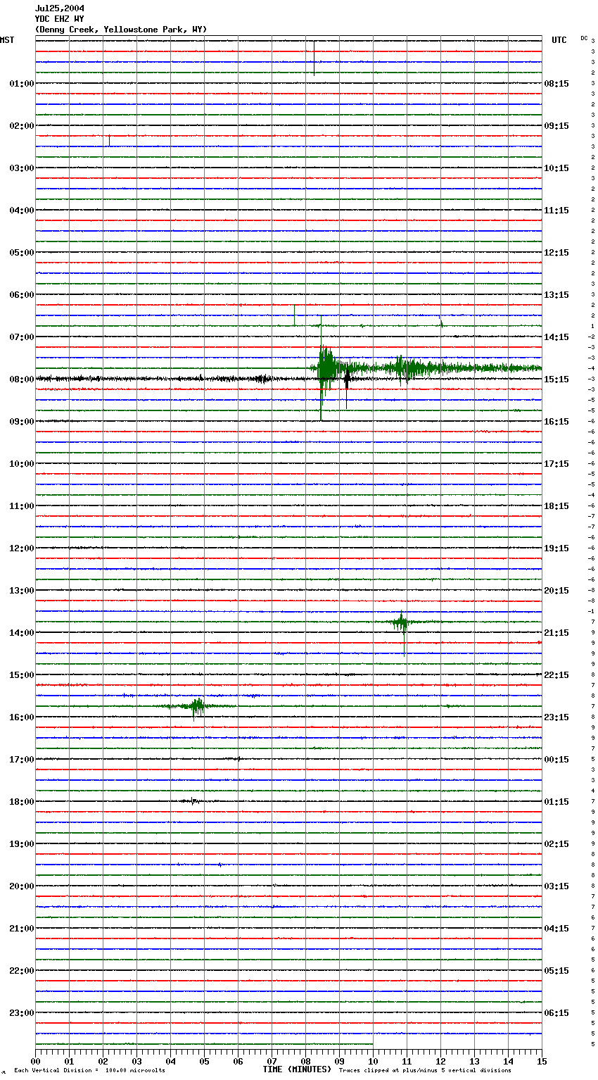The width and height of the screenshot is (598, 1080).
Task: Click the "16:15" UTC time label
Action: 556,422
